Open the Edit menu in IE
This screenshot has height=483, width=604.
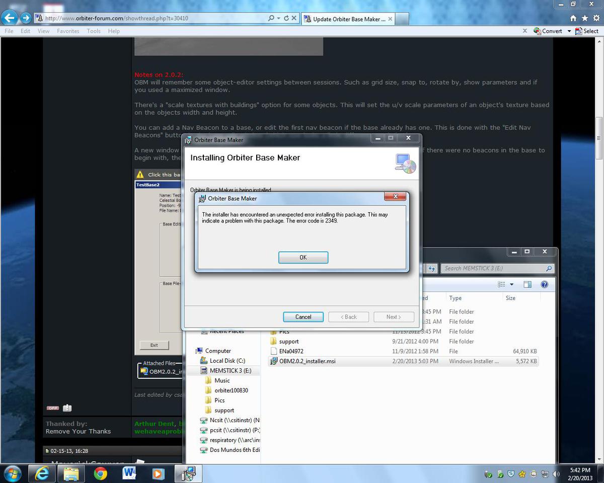[x=25, y=31]
